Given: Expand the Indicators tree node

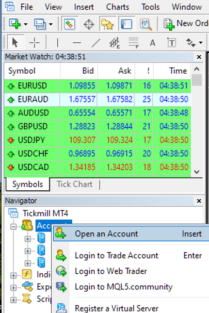Looking at the screenshot, I should 14,276.
